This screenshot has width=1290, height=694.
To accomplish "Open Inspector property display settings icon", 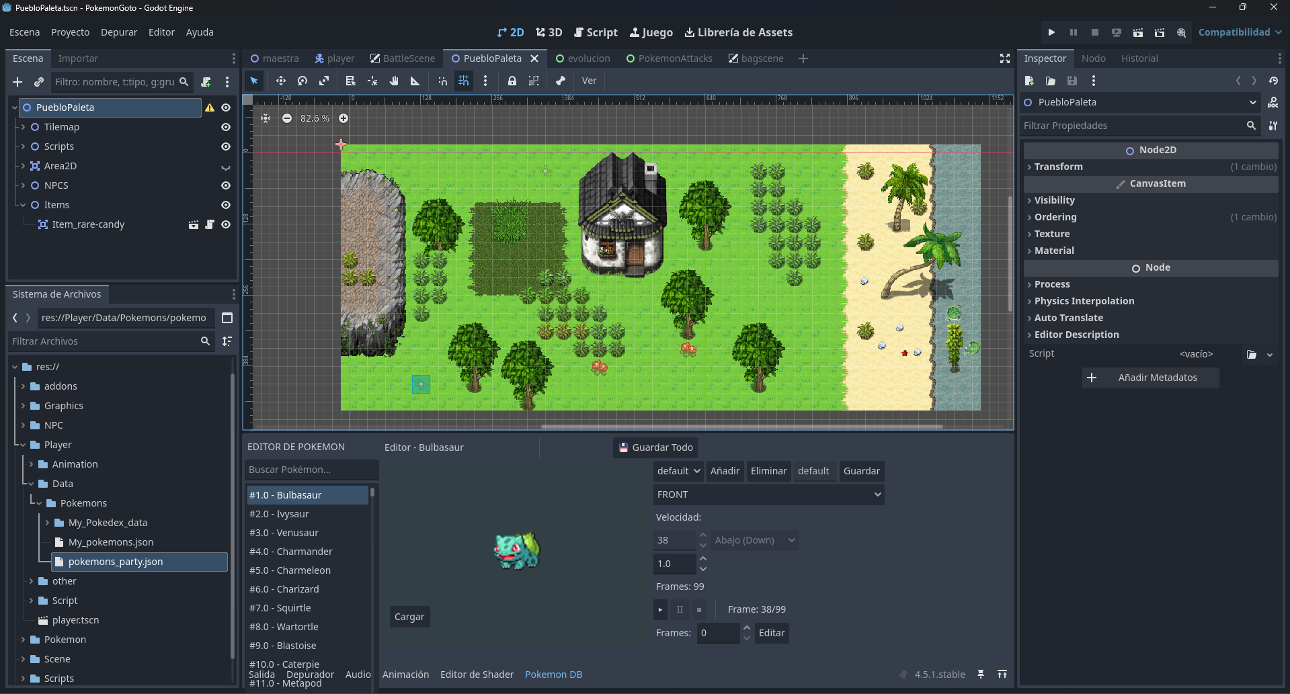I will click(x=1273, y=126).
